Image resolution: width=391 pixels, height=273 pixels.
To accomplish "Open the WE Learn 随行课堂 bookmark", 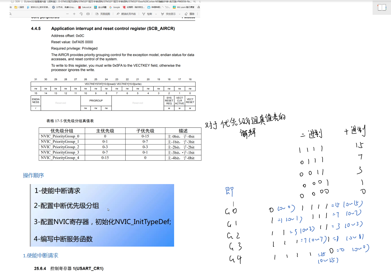I will point(184,7).
